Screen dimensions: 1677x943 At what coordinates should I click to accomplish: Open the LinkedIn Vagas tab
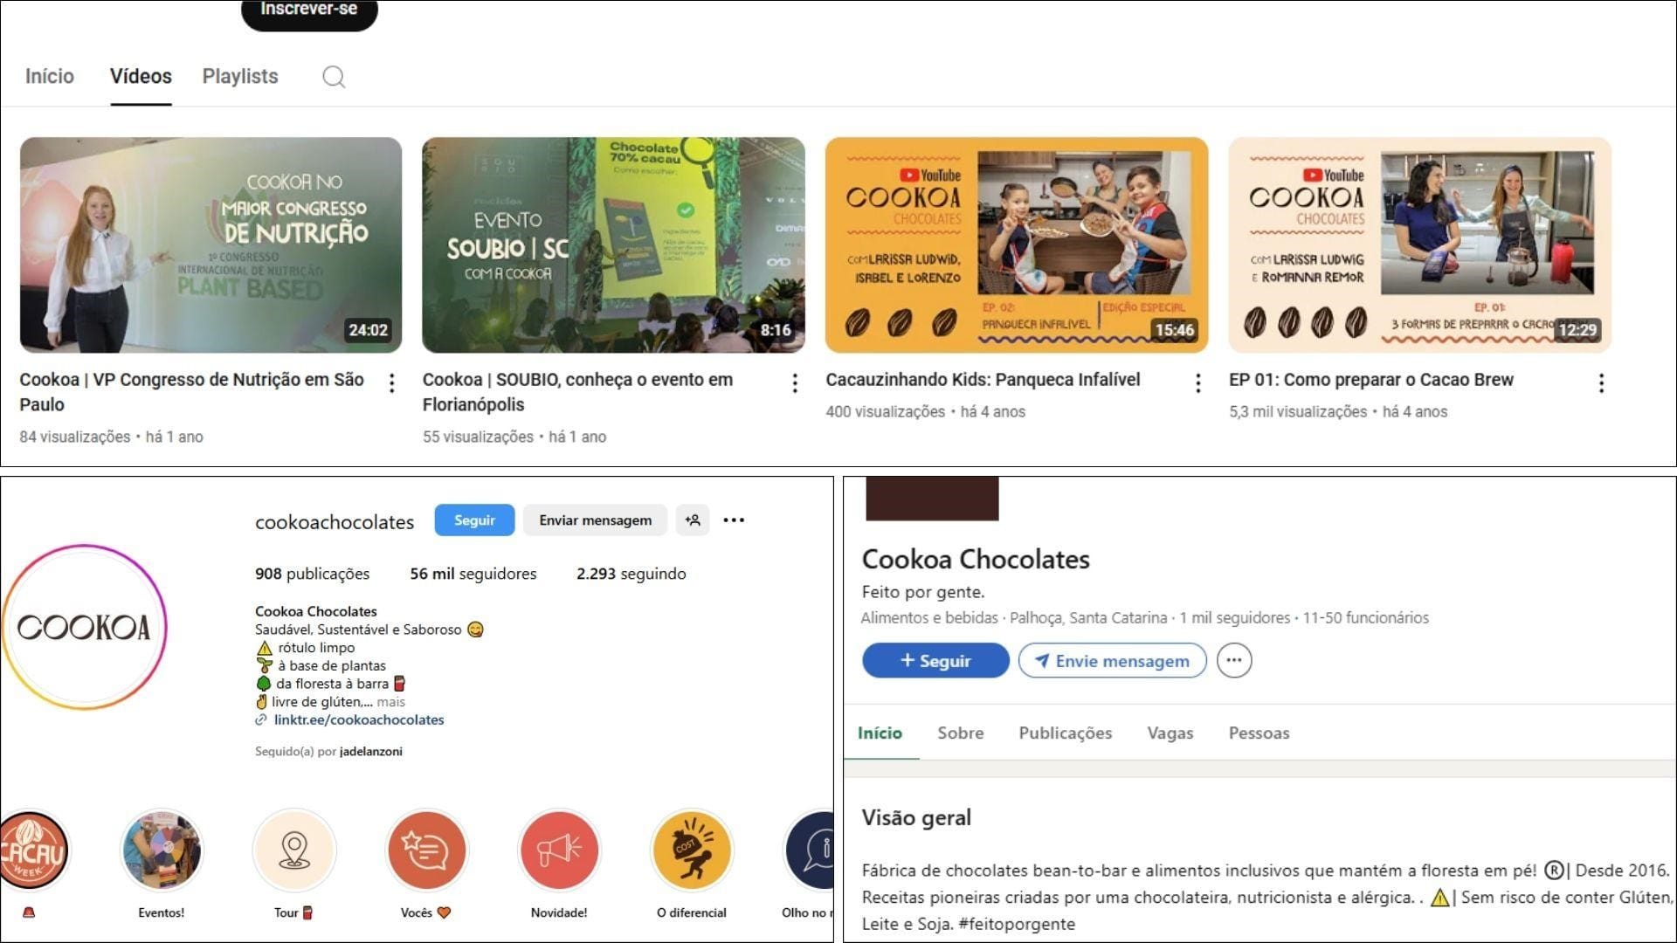1170,733
